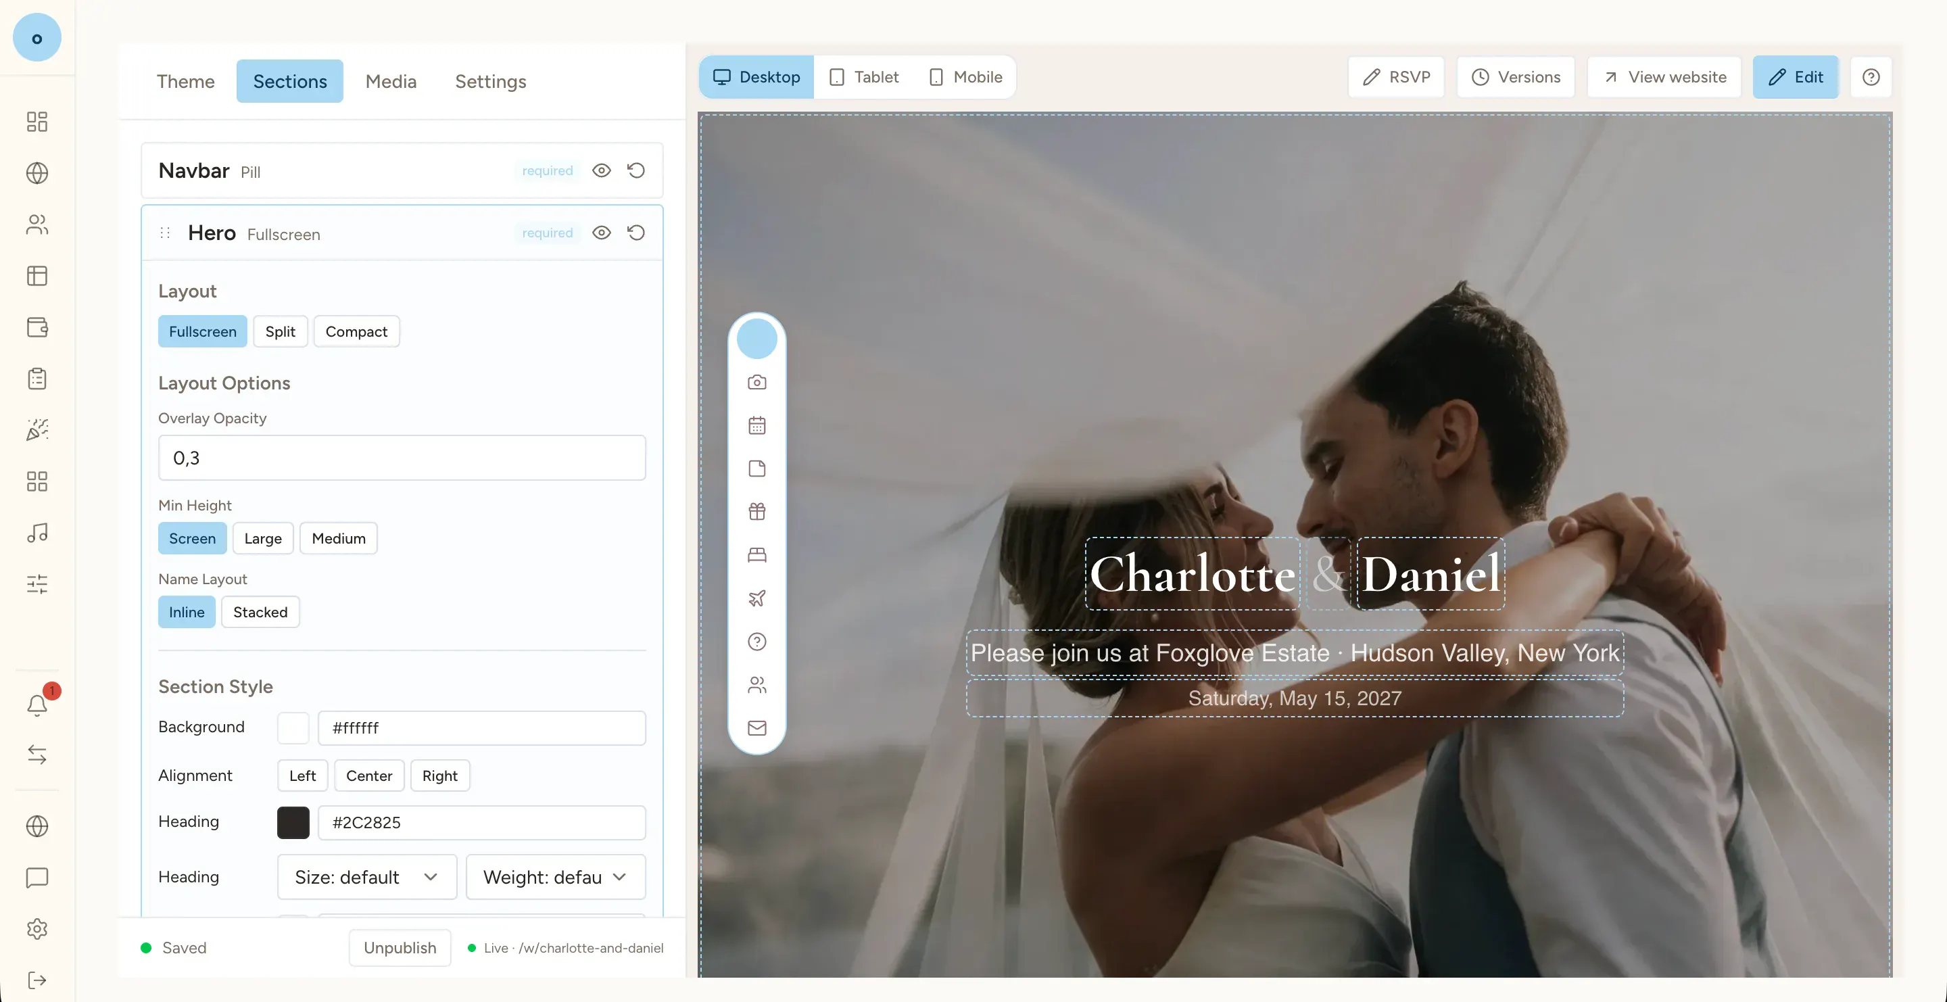Image resolution: width=1947 pixels, height=1002 pixels.
Task: Open the party popper icon in sidebar
Action: click(x=37, y=430)
